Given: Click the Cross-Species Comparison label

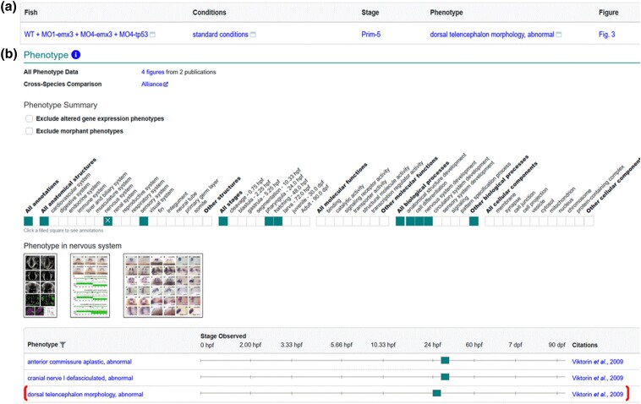Looking at the screenshot, I should [x=63, y=85].
